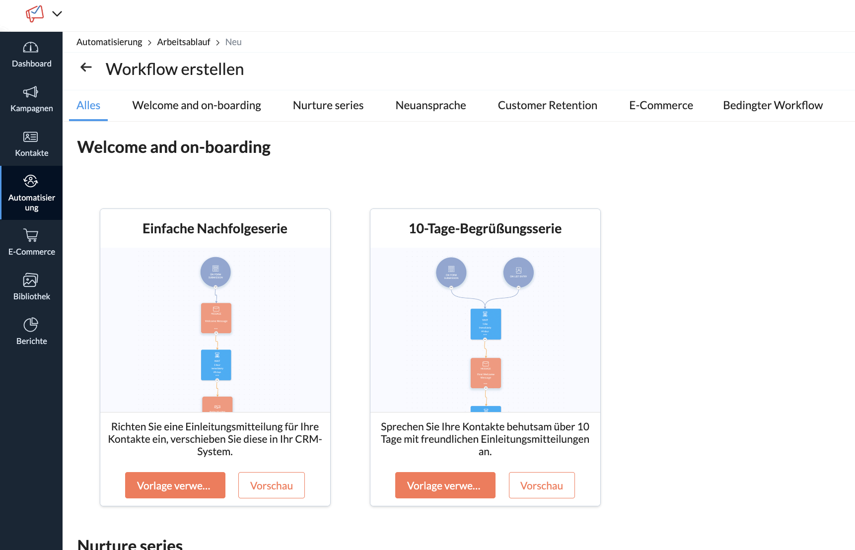This screenshot has width=855, height=550.
Task: Go to Kontakte contact card icon
Action: tap(31, 137)
